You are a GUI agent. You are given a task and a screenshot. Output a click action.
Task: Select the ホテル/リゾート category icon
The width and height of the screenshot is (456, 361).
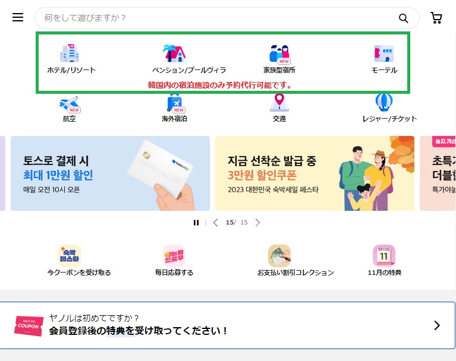pos(70,54)
